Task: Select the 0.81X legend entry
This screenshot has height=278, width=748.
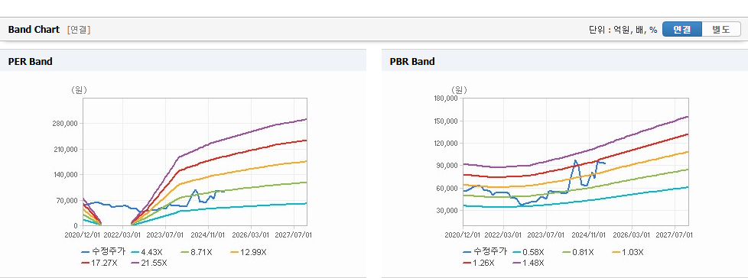Action: click(578, 252)
